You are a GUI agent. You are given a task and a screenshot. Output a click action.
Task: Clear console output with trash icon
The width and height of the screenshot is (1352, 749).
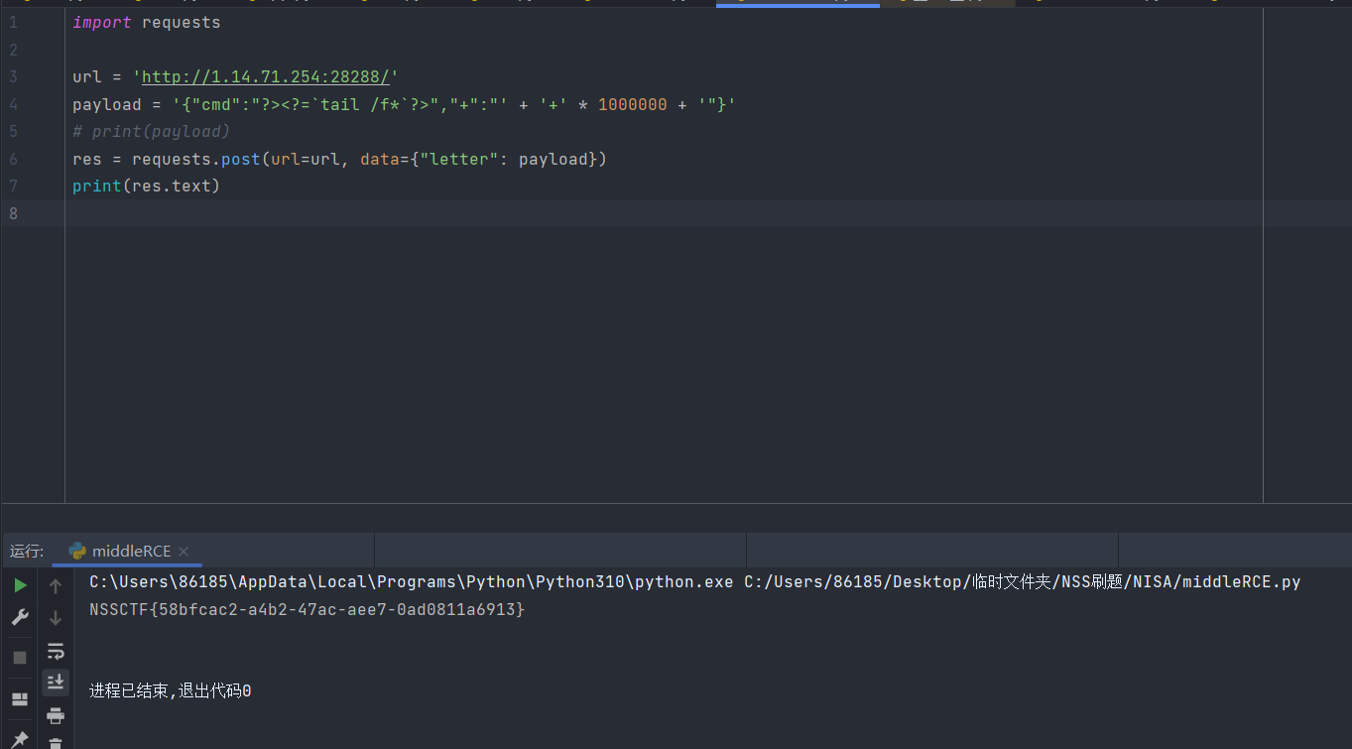pyautogui.click(x=56, y=742)
